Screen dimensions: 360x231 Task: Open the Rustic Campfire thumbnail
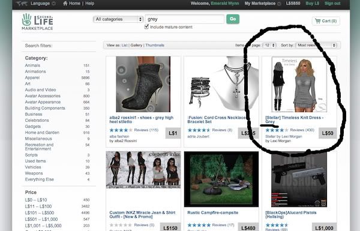point(221,179)
